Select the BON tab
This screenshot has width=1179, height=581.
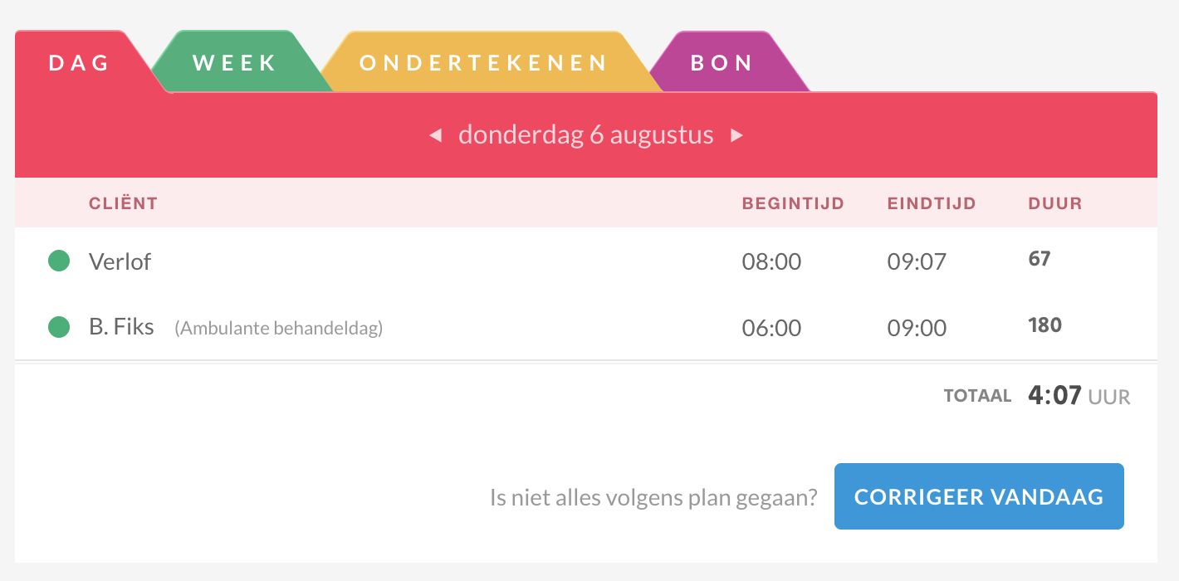722,63
